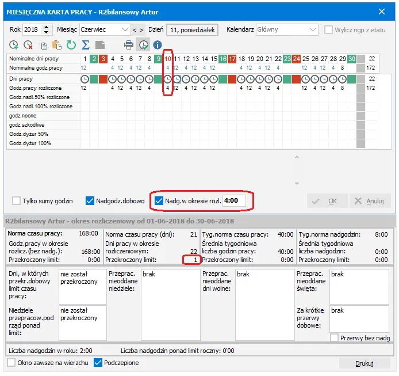The width and height of the screenshot is (399, 376).
Task: Click the blue info icon
Action: coord(157,45)
